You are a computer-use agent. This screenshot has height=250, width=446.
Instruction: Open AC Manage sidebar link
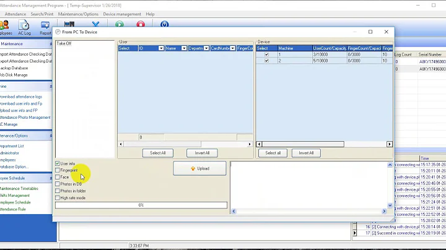(x=9, y=124)
